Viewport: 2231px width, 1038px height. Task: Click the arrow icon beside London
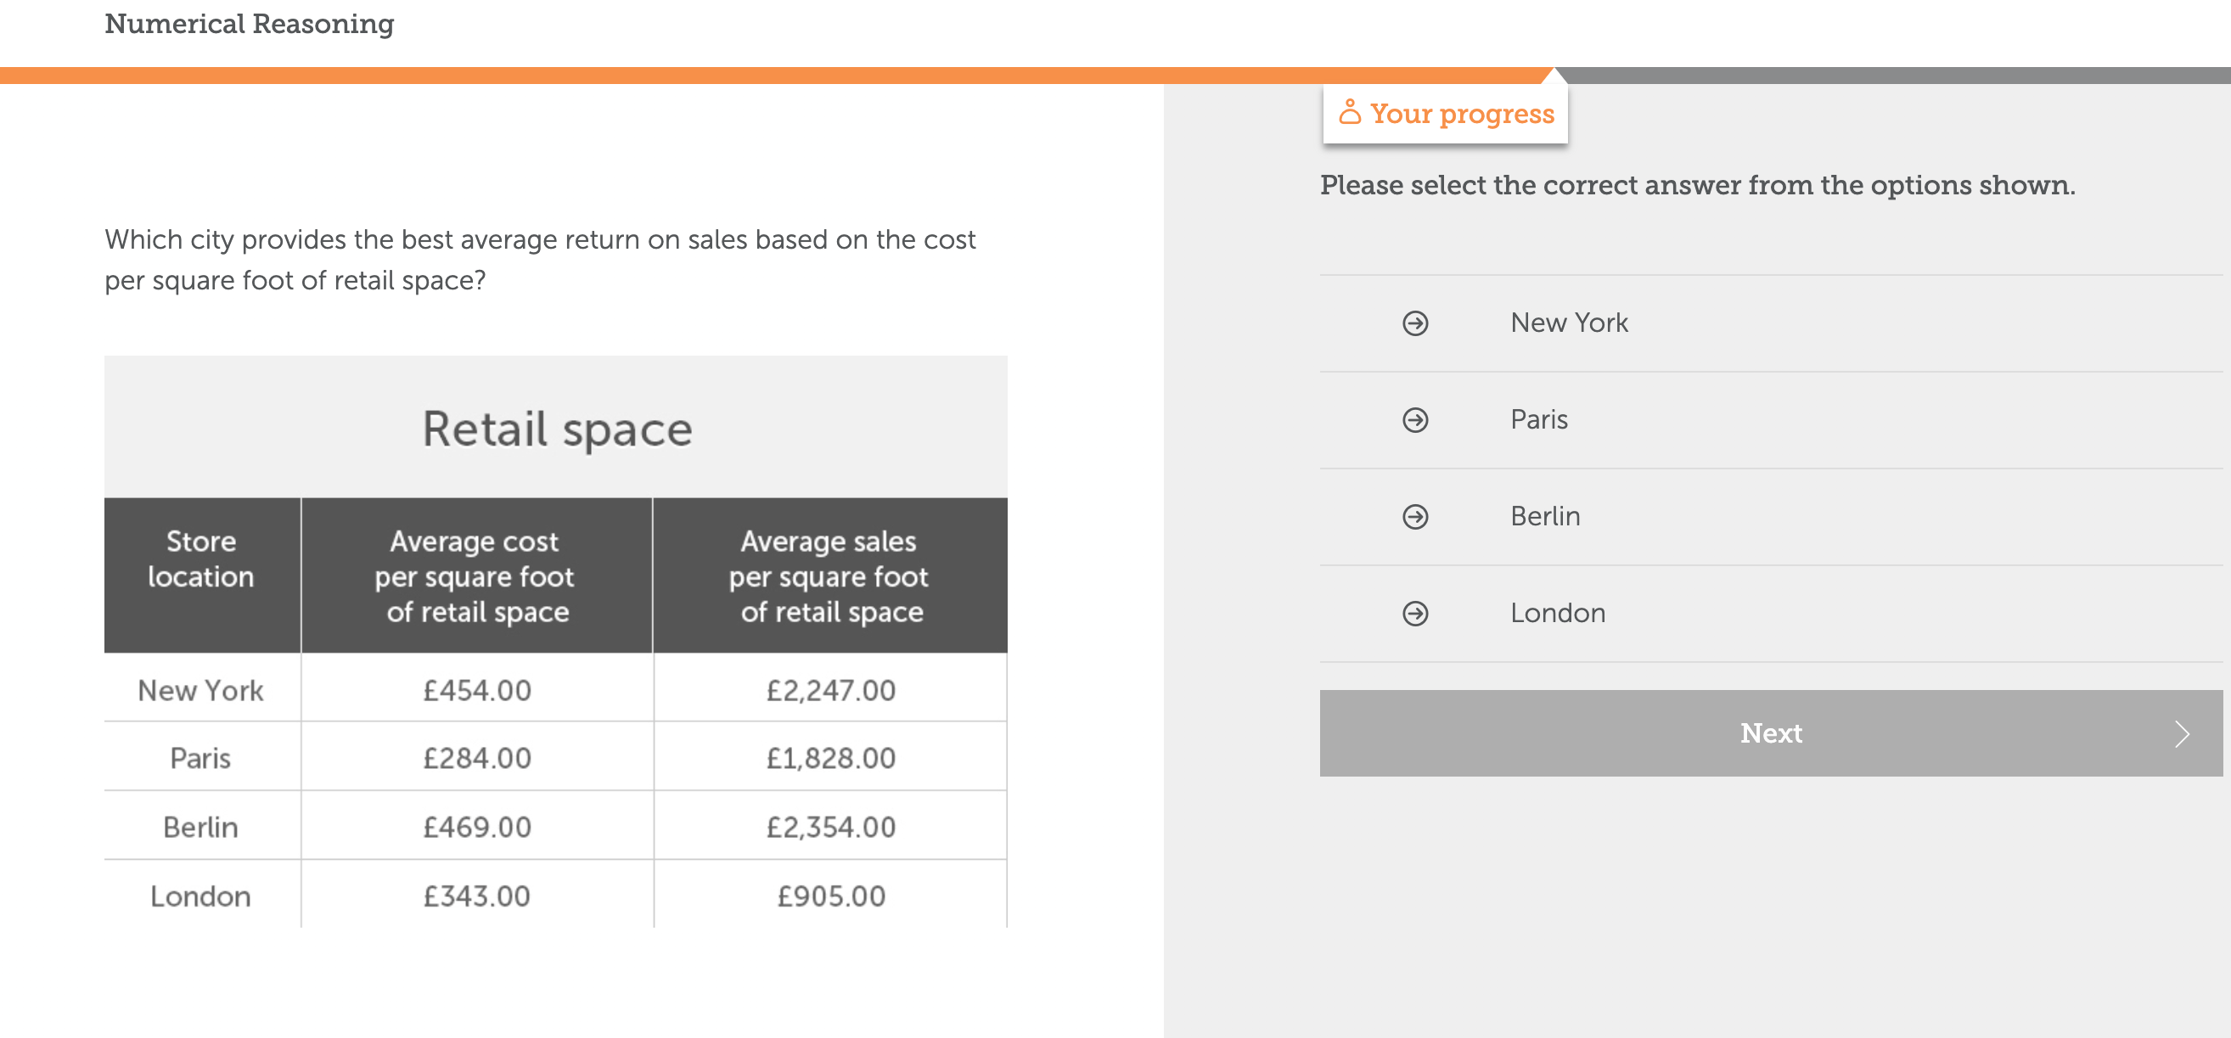pyautogui.click(x=1415, y=614)
